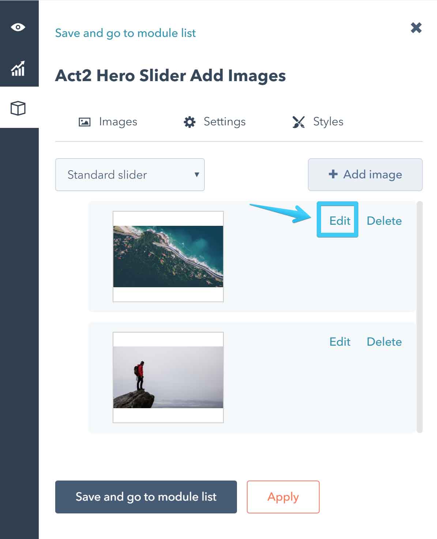Switch to the Settings tab
437x539 pixels.
tap(224, 122)
